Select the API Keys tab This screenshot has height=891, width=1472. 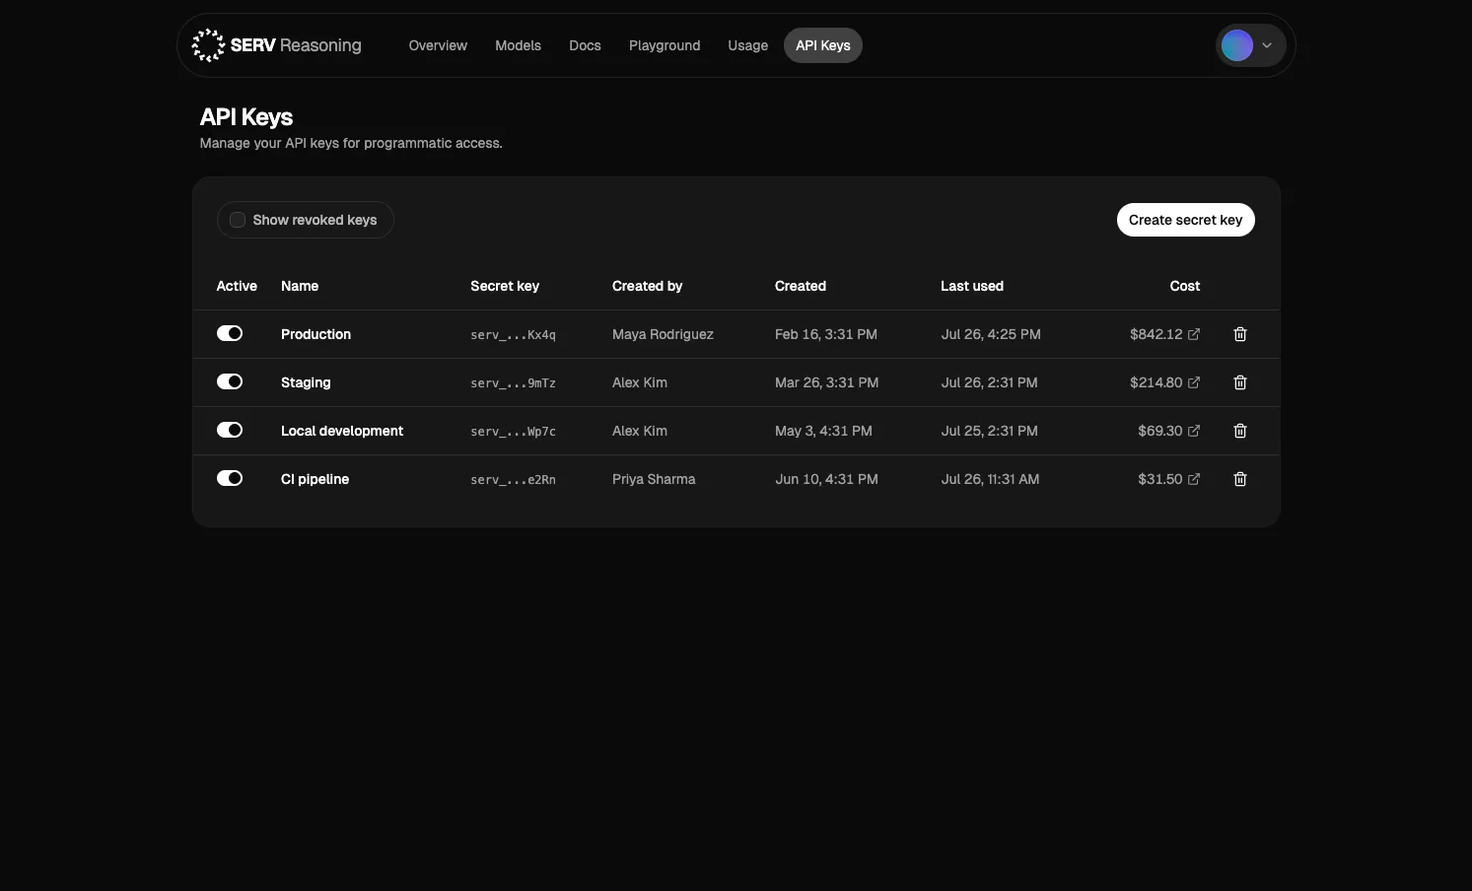point(823,45)
